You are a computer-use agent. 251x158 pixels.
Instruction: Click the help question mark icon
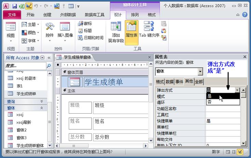(x=245, y=15)
